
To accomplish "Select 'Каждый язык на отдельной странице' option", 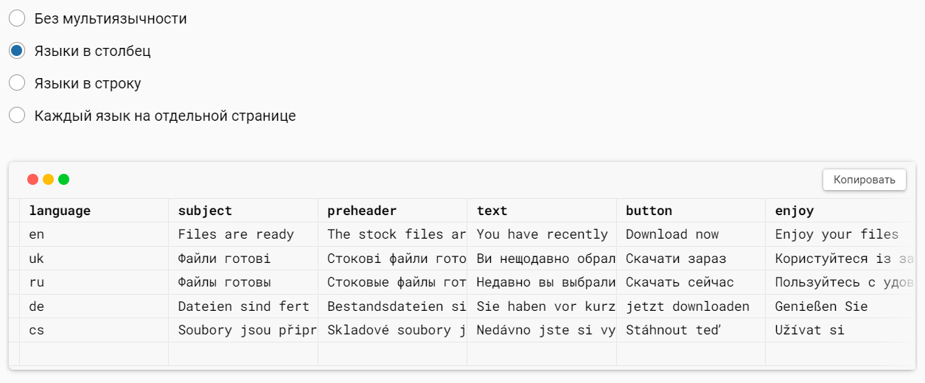I will point(17,116).
